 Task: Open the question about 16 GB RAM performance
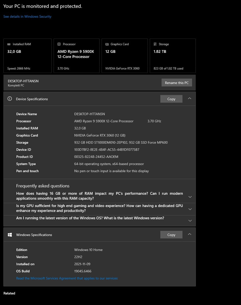pos(99,196)
